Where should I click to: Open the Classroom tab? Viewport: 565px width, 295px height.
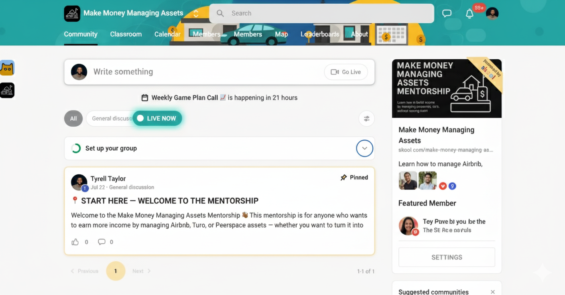click(126, 34)
